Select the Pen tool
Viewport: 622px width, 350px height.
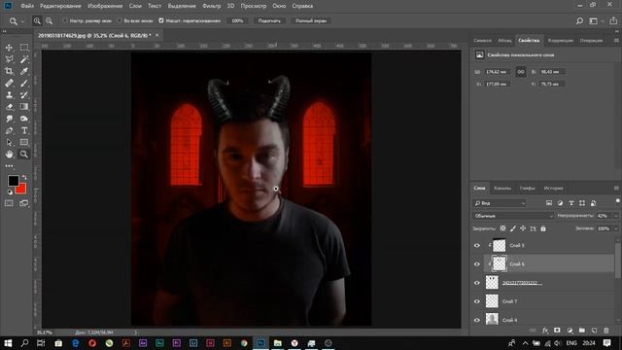(x=9, y=130)
